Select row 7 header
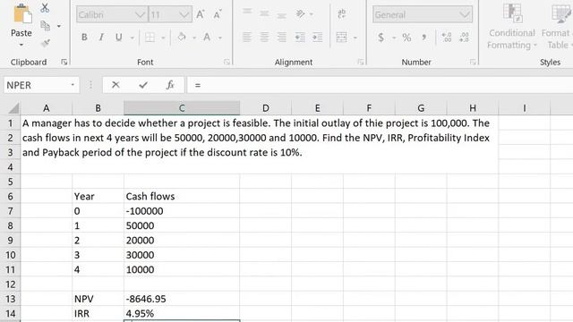The height and width of the screenshot is (322, 573). (10, 211)
